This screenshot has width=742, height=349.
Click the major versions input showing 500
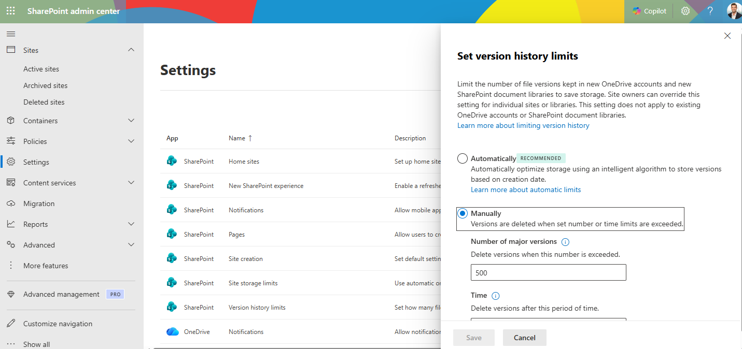click(x=548, y=272)
